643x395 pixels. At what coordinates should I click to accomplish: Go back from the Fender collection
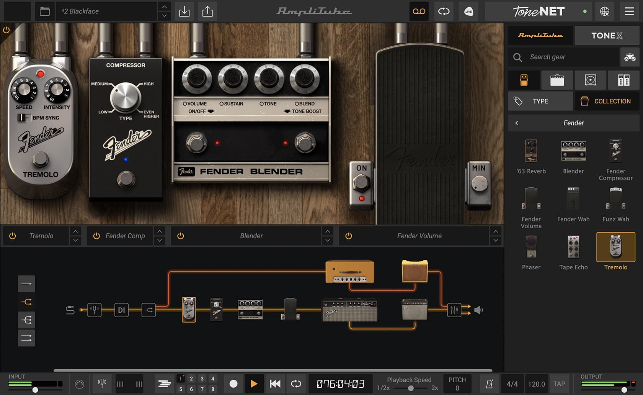(x=517, y=123)
